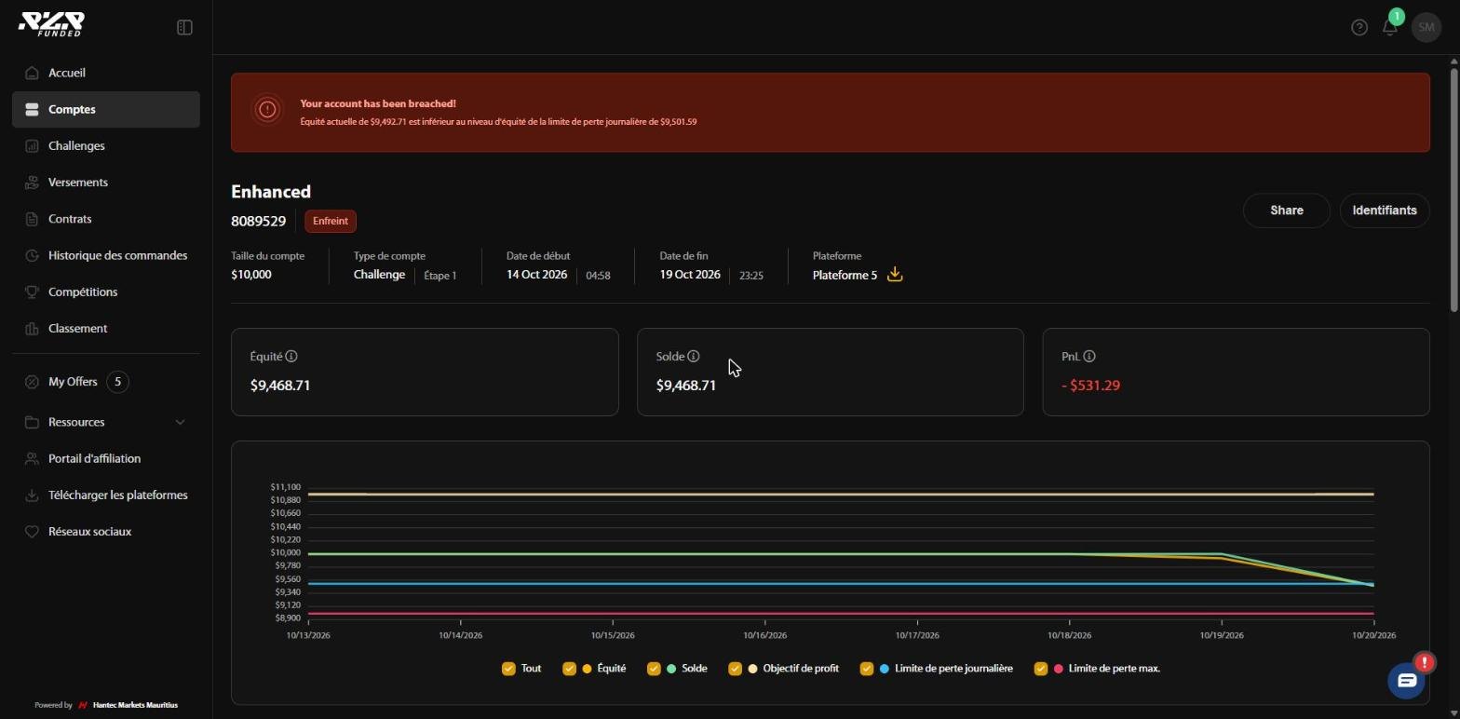Screen dimensions: 1460x719
Task: Open the live chat bubble icon
Action: [1406, 681]
